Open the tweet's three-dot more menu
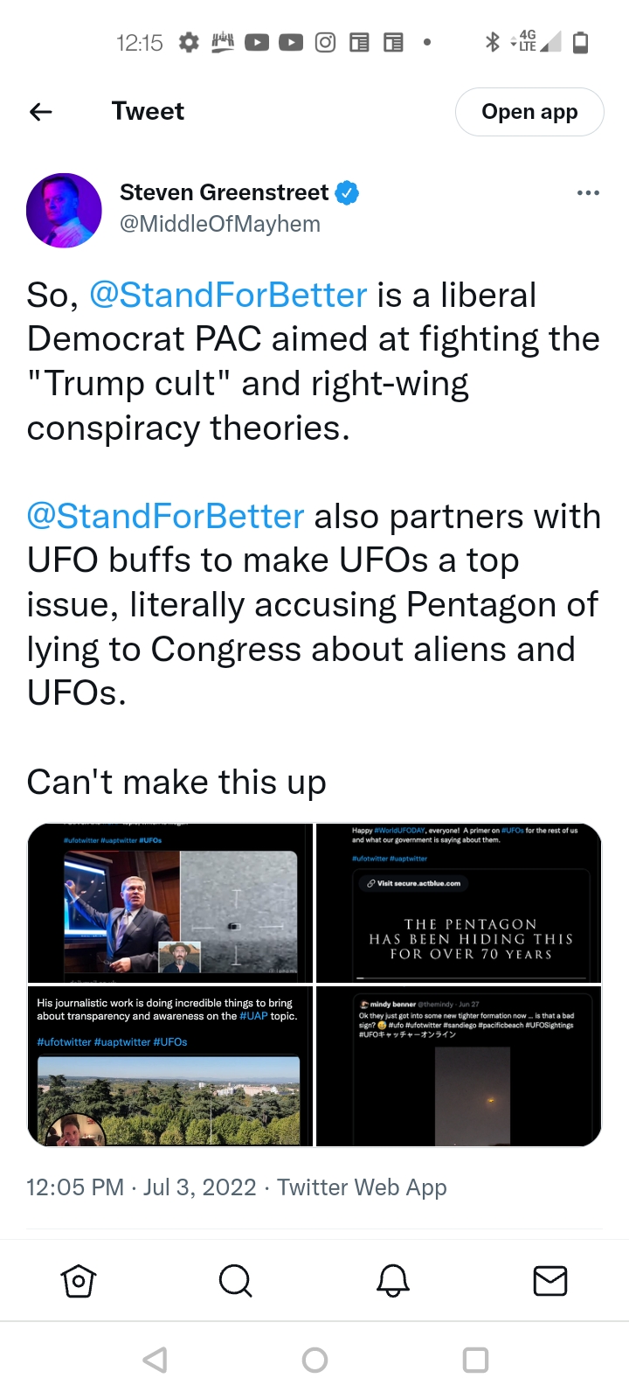Viewport: 629px width, 1399px height. 588,192
